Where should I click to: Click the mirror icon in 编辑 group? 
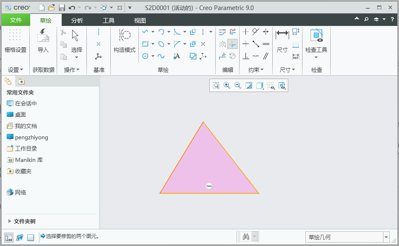pyautogui.click(x=223, y=44)
